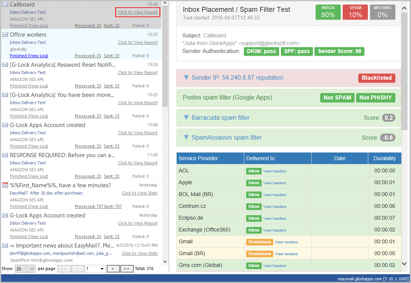Click envelope icon for yesterday's Account created

[5, 215]
